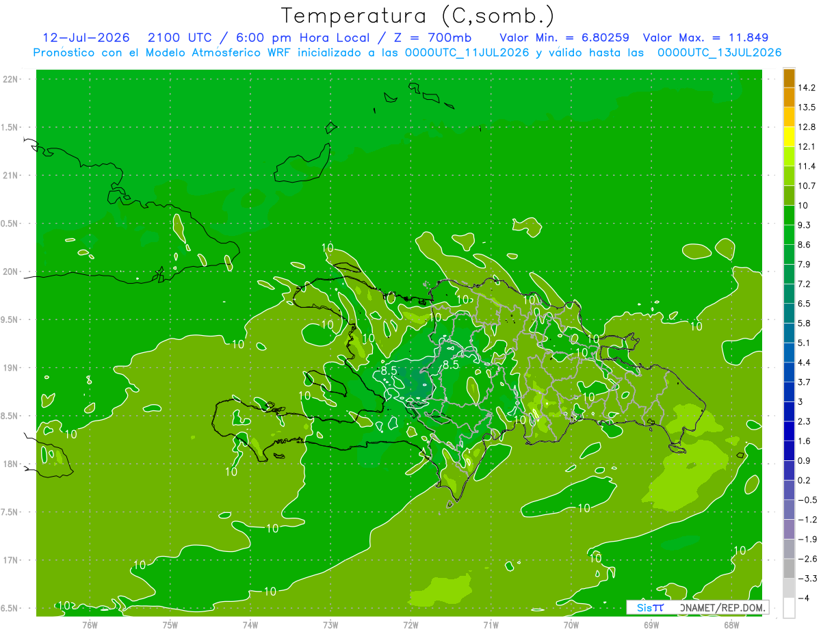The height and width of the screenshot is (634, 821).
Task: Click the "0.9" legend value
Action: [805, 460]
